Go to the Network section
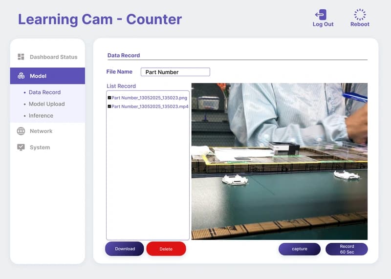 point(41,131)
